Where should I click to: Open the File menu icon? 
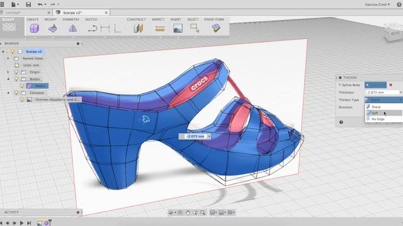click(14, 4)
